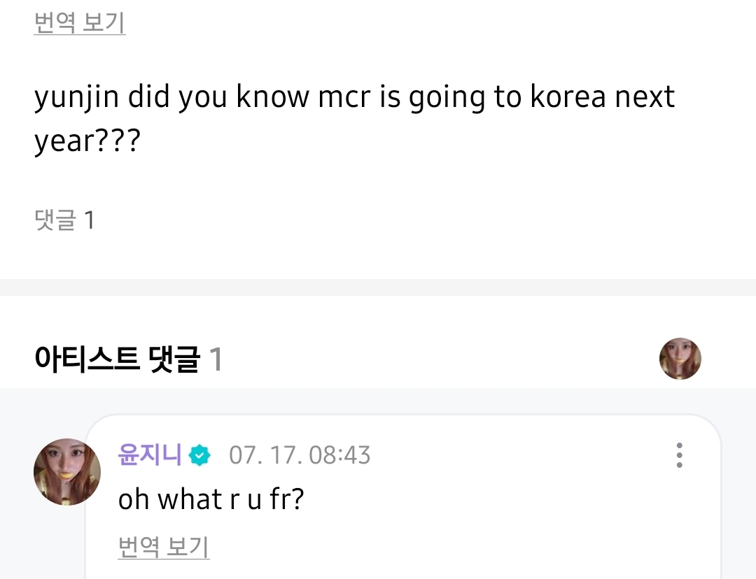The height and width of the screenshot is (579, 756).
Task: Click the 'year???' line of the post
Action: (x=87, y=141)
